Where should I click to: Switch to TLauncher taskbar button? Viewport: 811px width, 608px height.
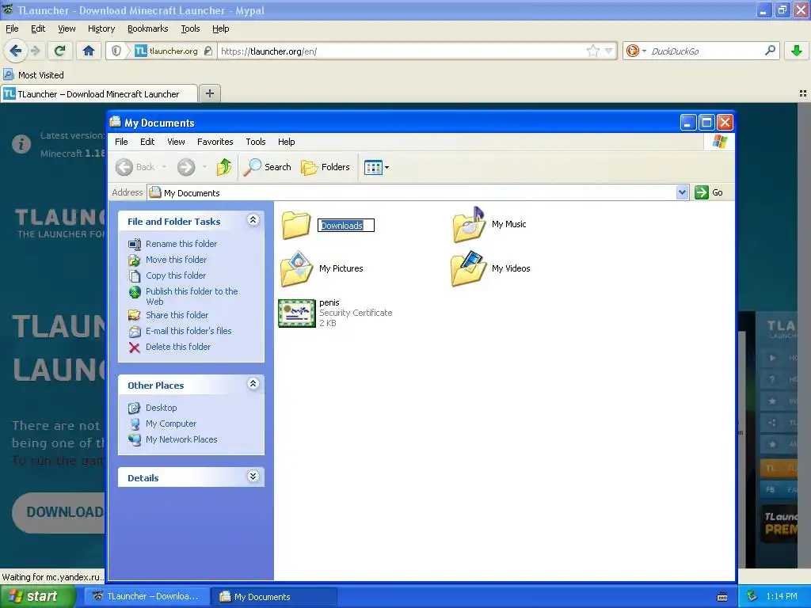(x=147, y=597)
